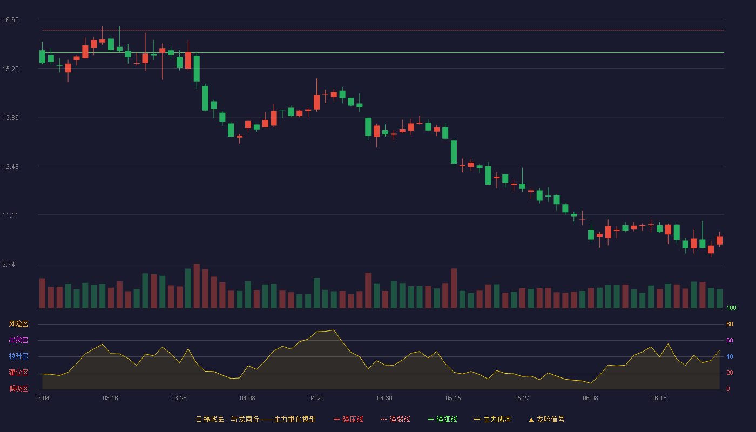Screen dimensions: 756x432
Task: Click the 13.86 price axis label
Action: pos(10,118)
